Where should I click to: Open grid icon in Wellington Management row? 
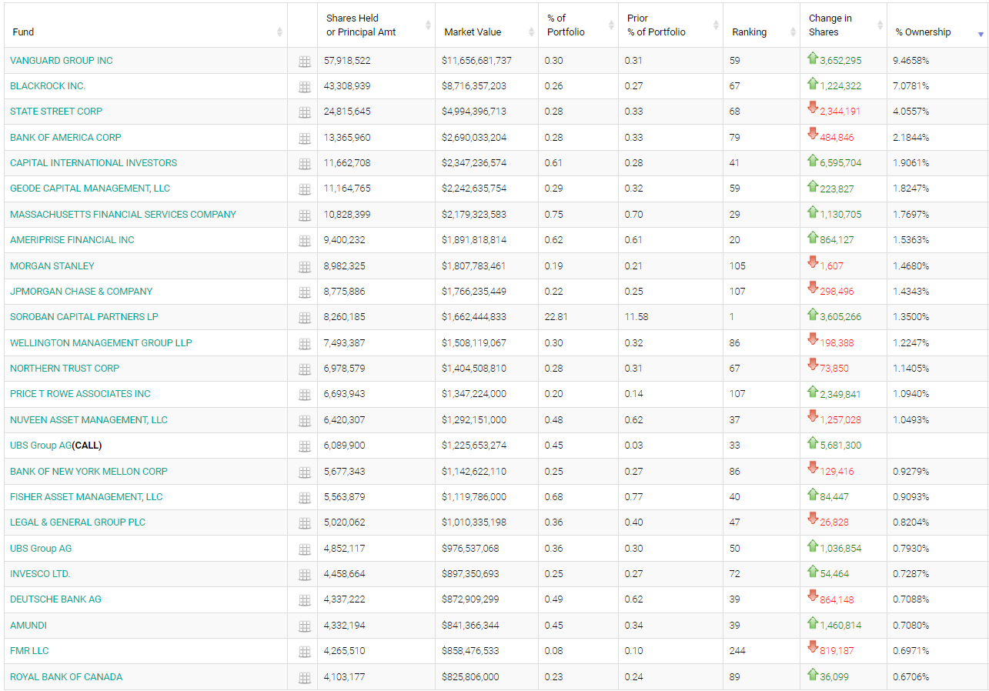point(304,344)
